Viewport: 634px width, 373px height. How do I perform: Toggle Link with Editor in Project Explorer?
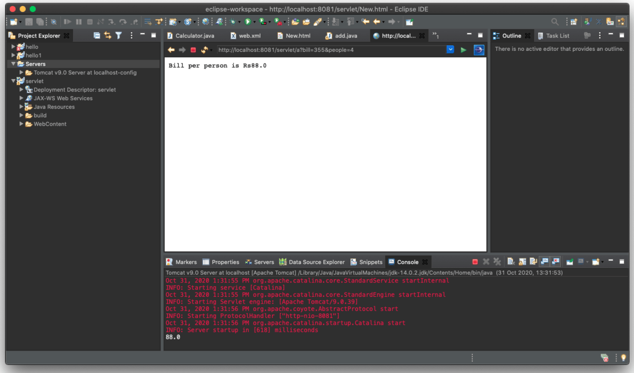108,36
